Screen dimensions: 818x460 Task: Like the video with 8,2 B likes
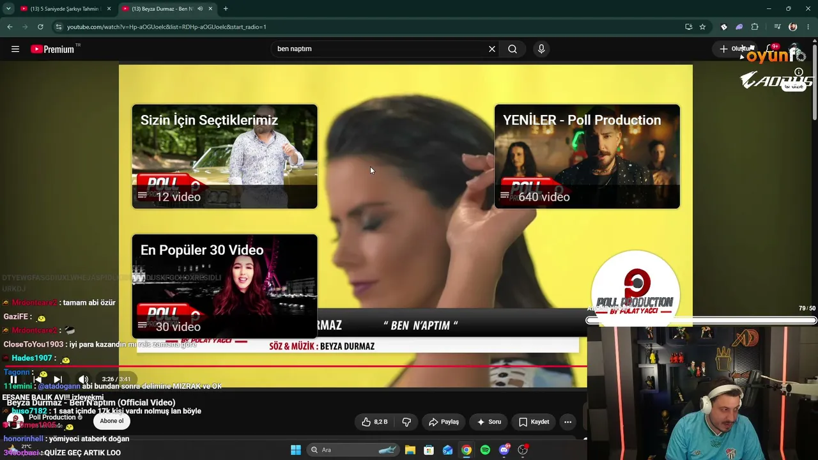[x=374, y=422]
